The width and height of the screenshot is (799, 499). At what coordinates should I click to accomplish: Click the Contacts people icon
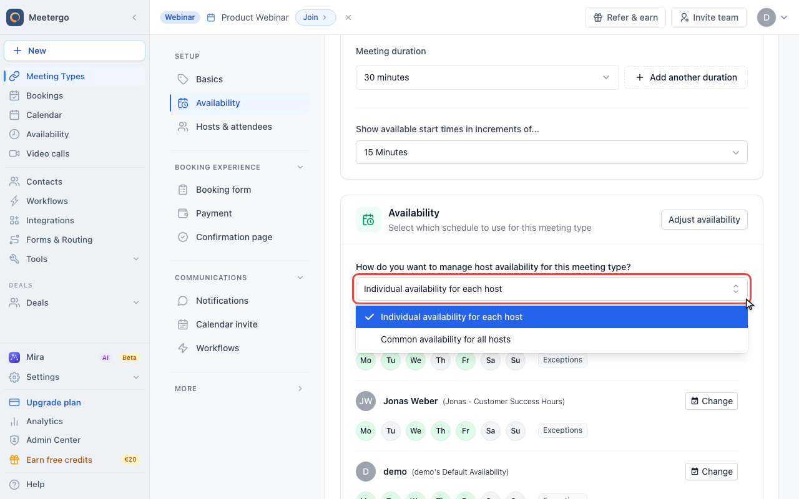pyautogui.click(x=14, y=182)
